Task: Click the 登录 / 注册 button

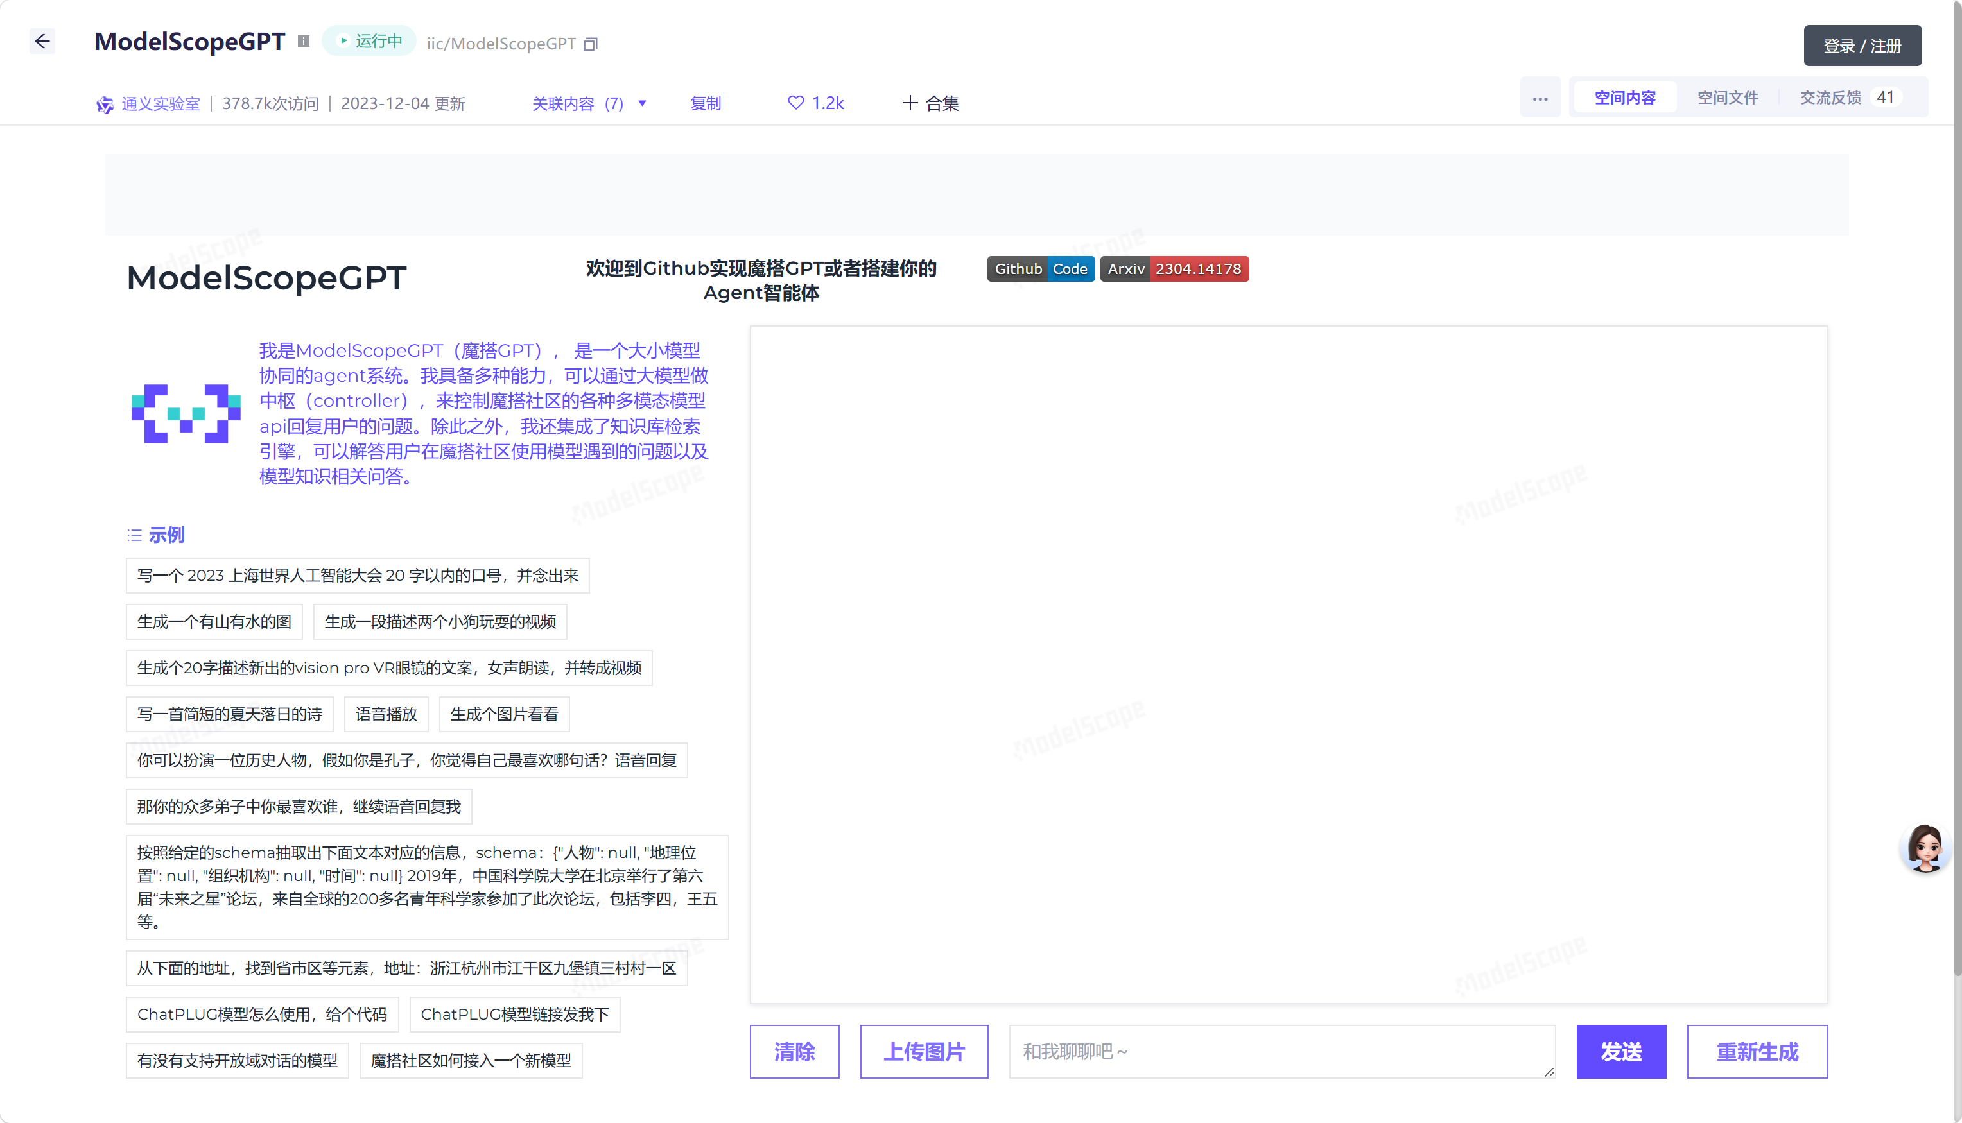Action: point(1862,46)
